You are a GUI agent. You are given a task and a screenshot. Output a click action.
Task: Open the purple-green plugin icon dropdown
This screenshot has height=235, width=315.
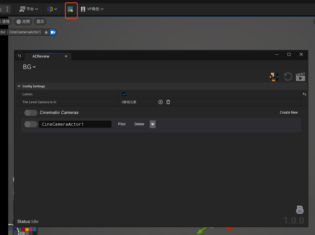(52, 9)
